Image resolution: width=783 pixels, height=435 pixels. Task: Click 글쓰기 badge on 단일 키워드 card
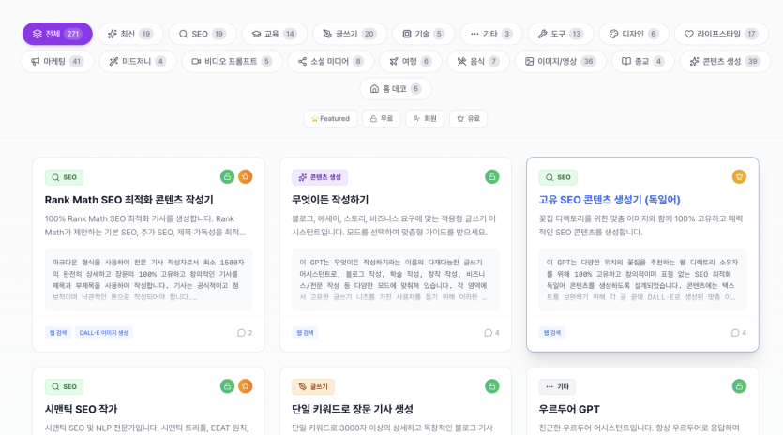313,386
